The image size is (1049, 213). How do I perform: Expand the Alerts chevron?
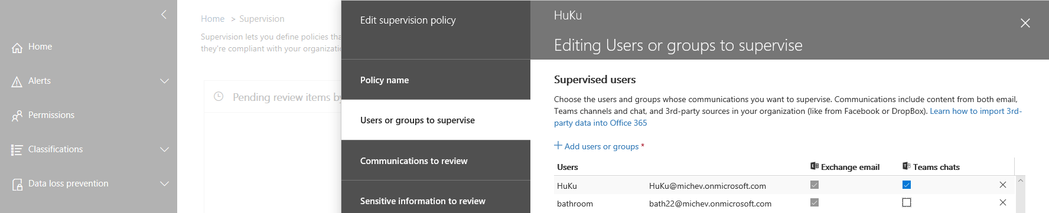tap(165, 81)
